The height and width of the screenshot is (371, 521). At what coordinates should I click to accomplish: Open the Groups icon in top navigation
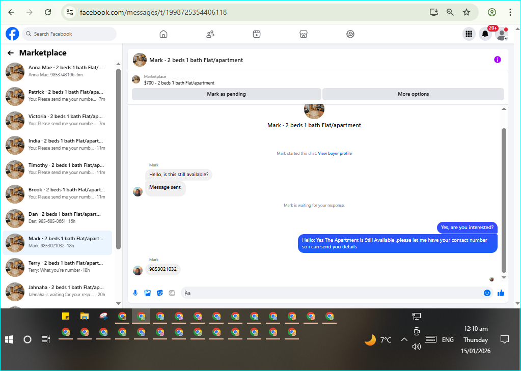pyautogui.click(x=350, y=34)
